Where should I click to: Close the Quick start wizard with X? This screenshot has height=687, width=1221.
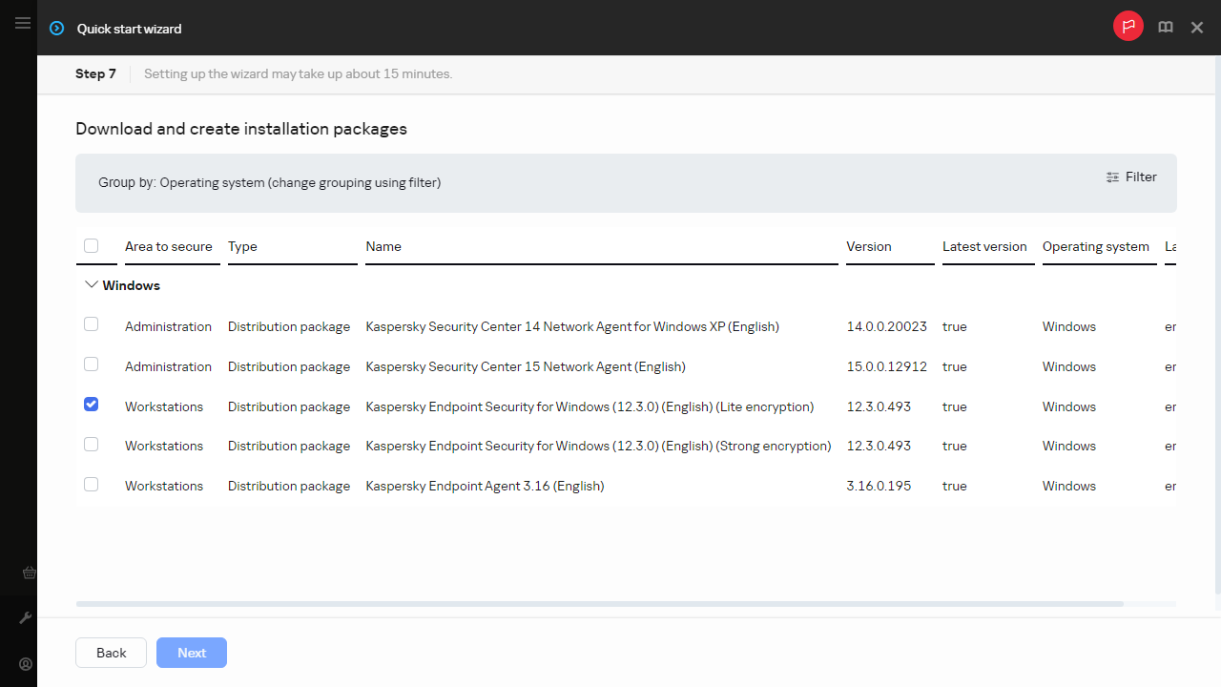1197,28
